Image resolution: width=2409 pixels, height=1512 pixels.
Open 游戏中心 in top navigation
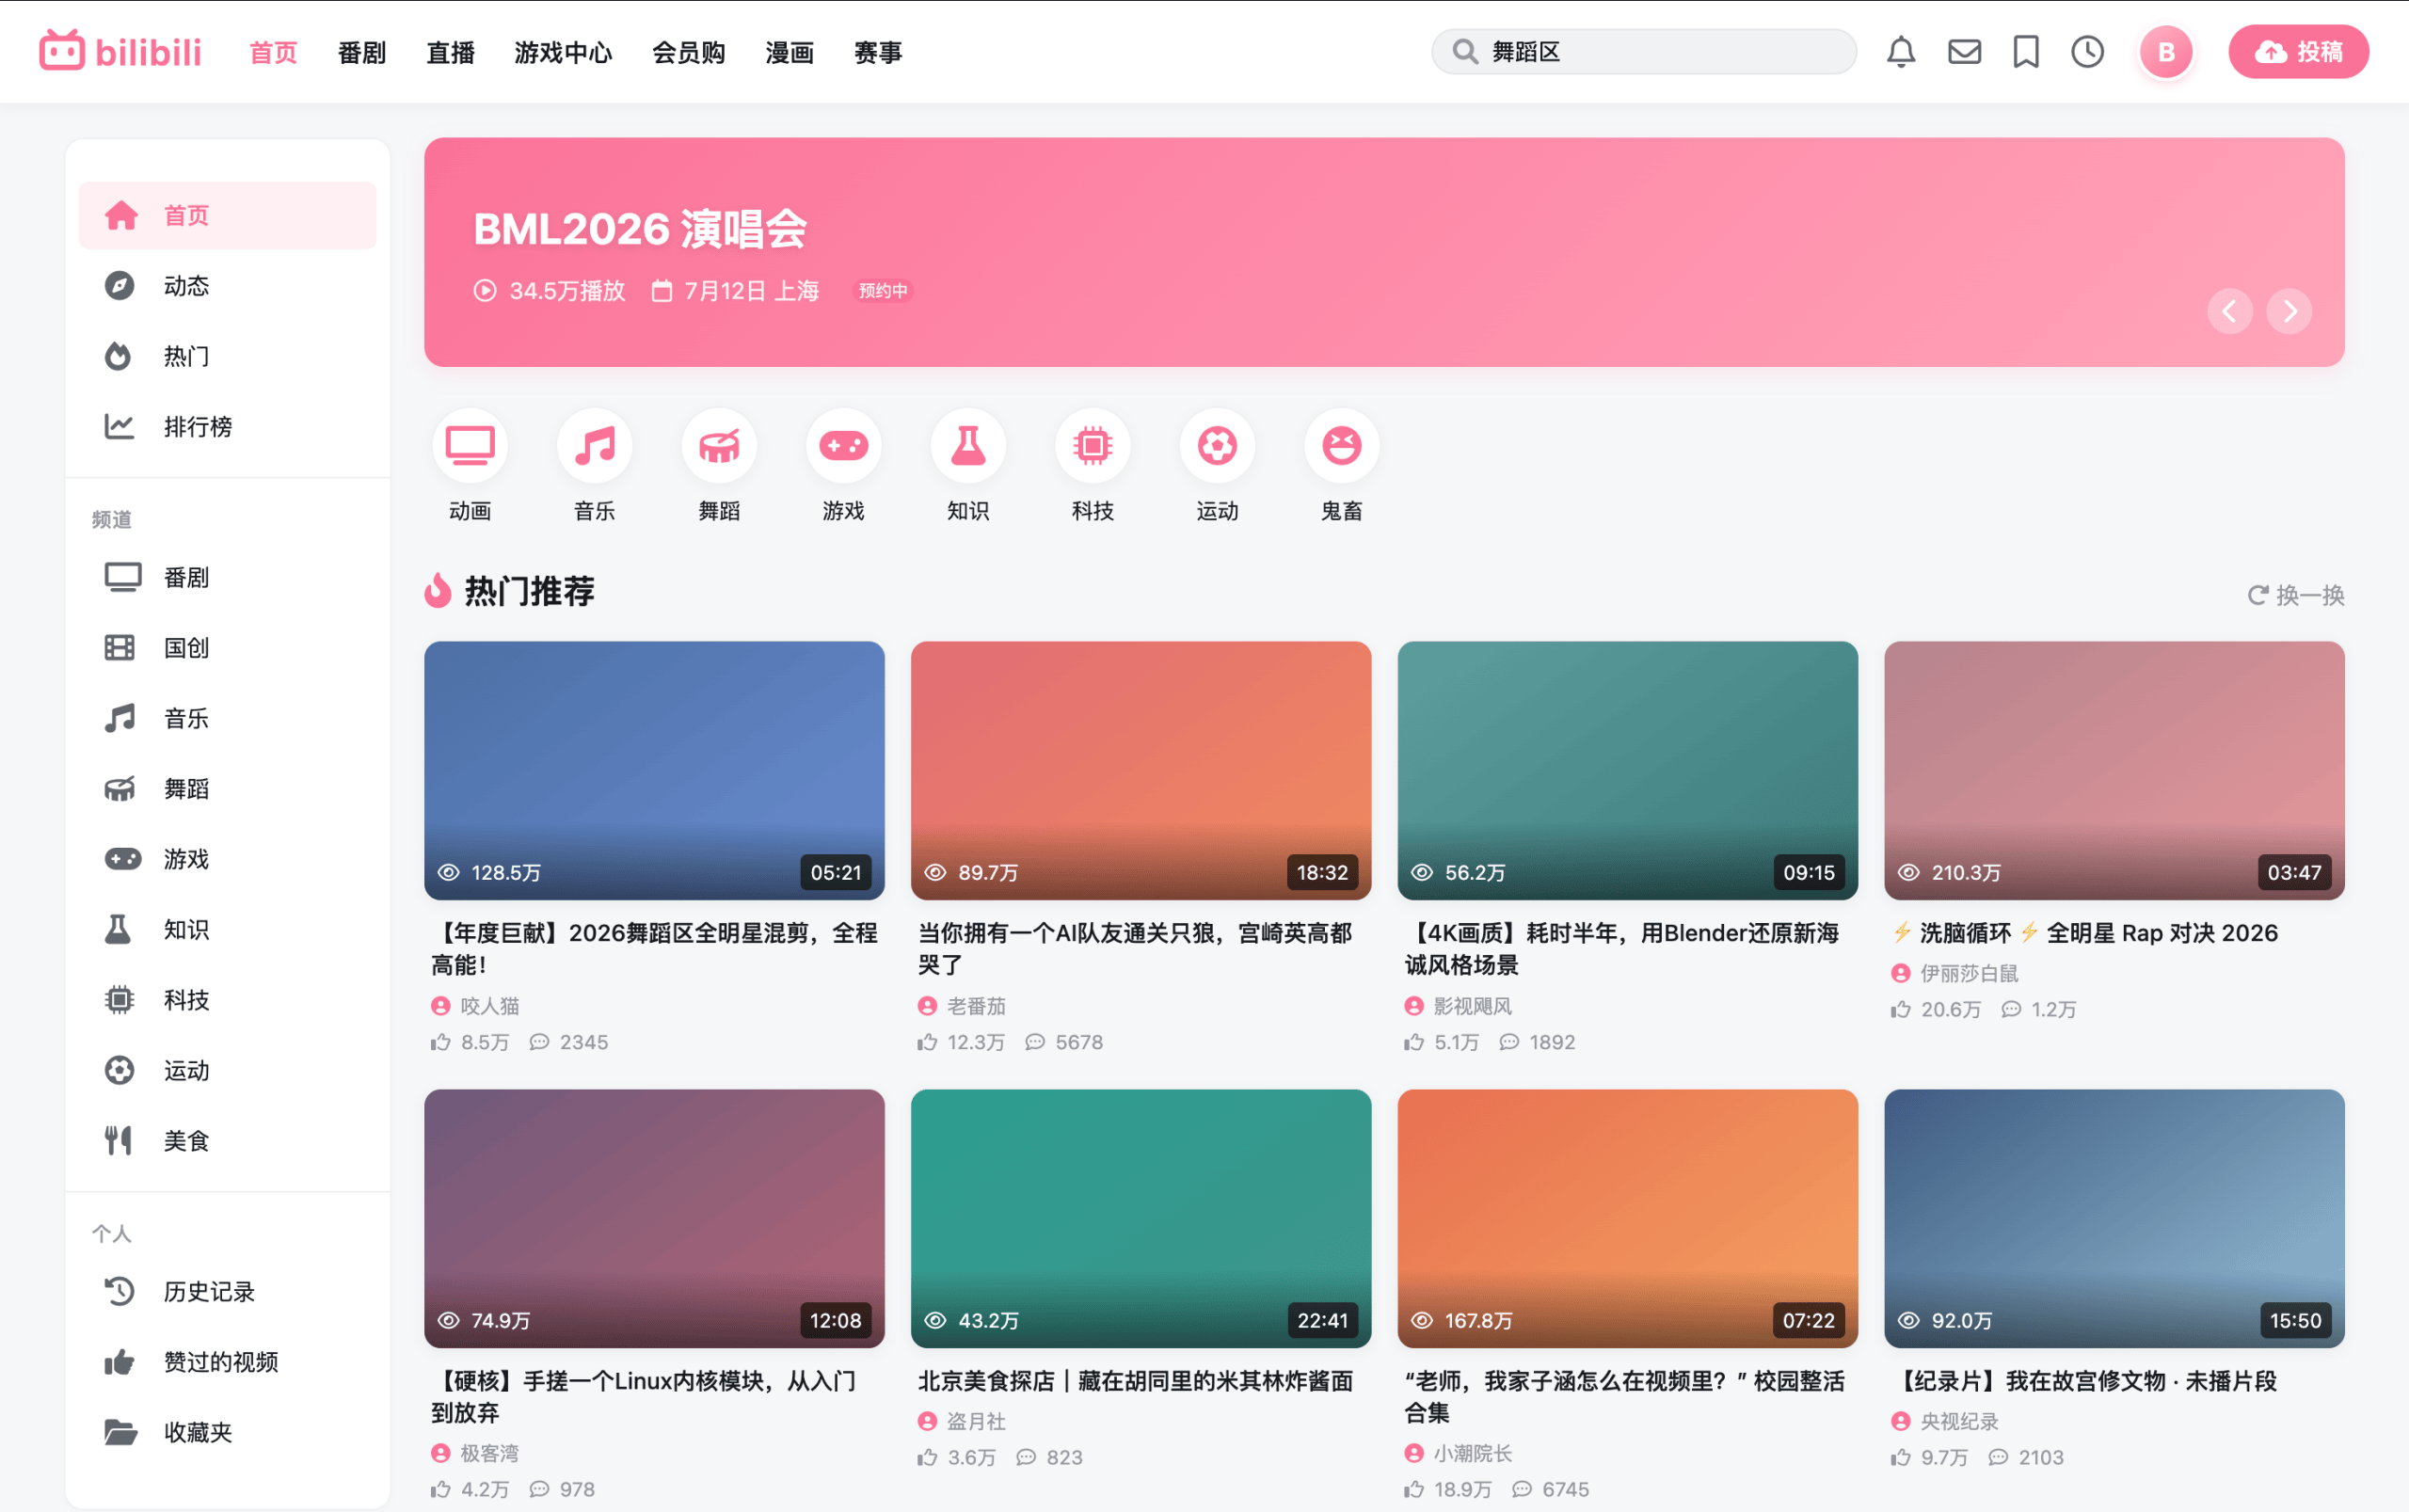[x=563, y=52]
